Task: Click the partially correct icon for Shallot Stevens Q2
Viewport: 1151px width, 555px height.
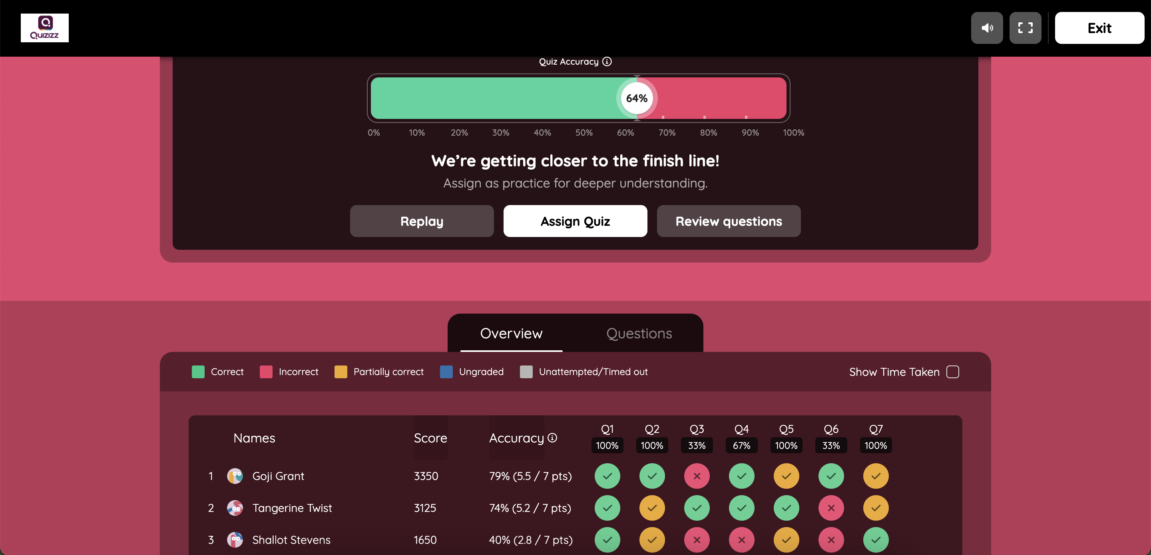Action: pos(652,539)
